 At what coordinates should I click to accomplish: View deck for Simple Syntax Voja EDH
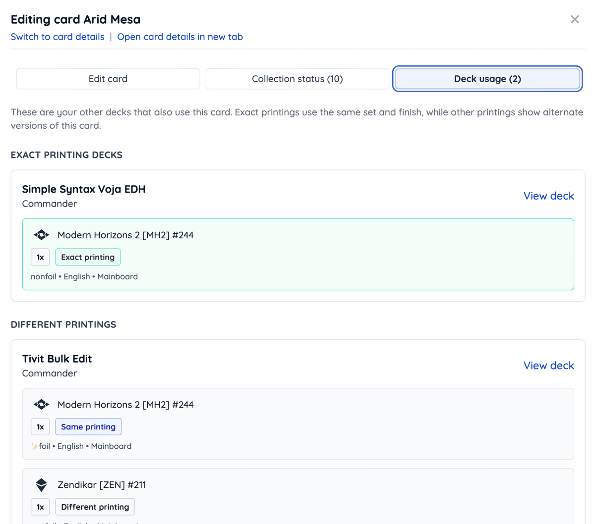coord(548,196)
